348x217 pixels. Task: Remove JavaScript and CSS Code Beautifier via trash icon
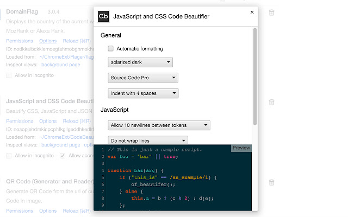[x=271, y=102]
